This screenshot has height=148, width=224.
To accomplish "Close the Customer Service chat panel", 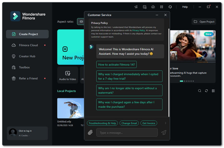I will (165, 15).
